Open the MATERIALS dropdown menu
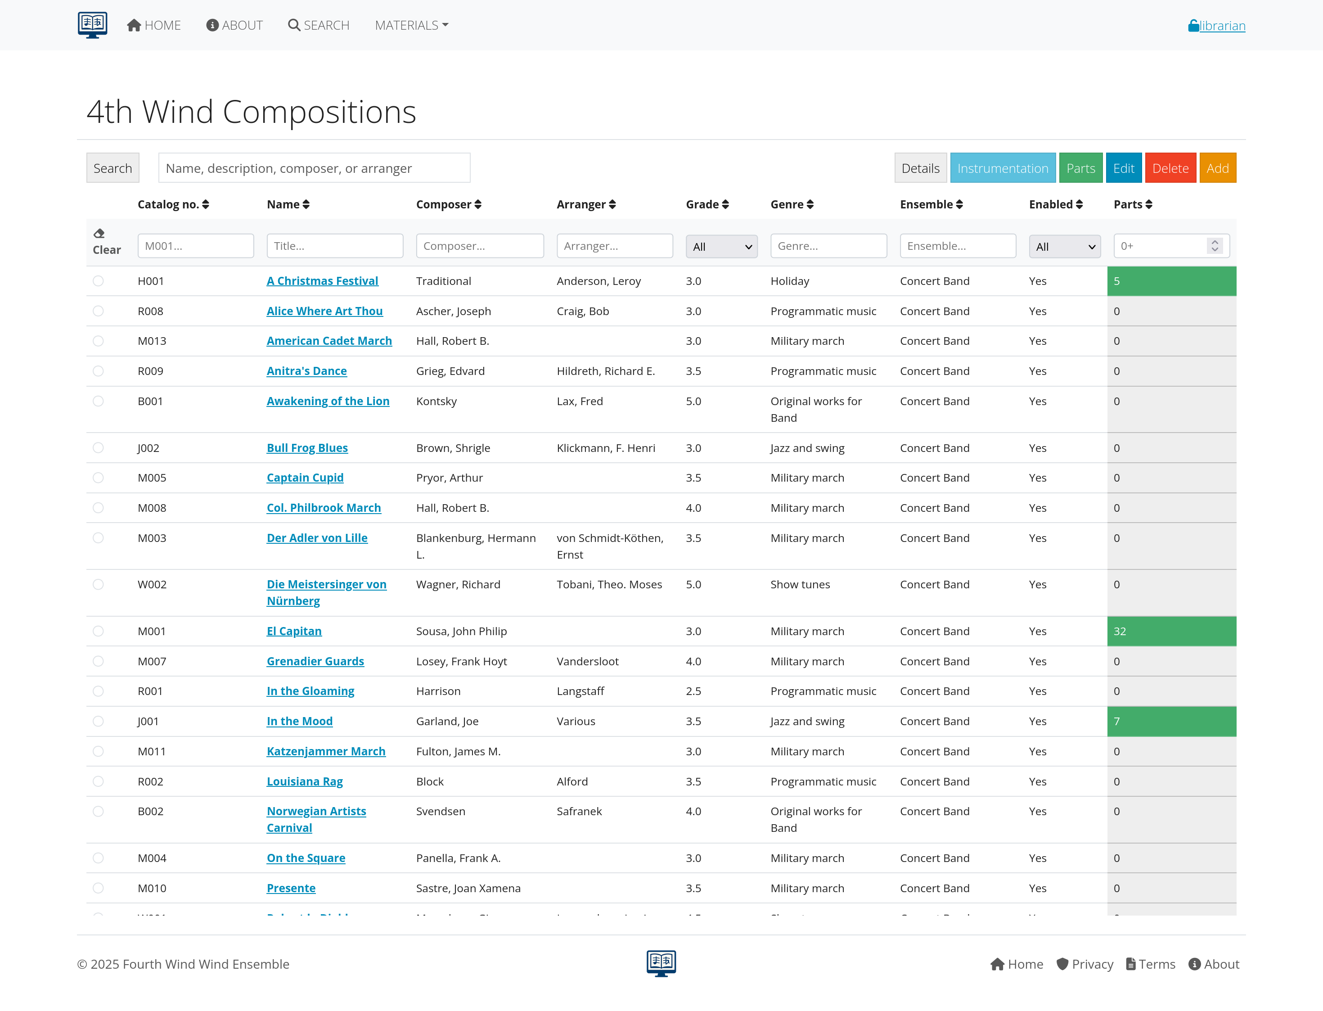The width and height of the screenshot is (1323, 1011). (x=411, y=25)
